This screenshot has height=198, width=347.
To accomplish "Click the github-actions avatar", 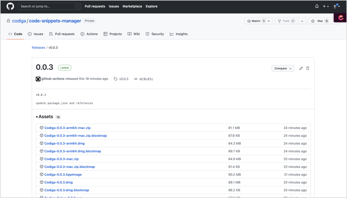I will [38, 79].
